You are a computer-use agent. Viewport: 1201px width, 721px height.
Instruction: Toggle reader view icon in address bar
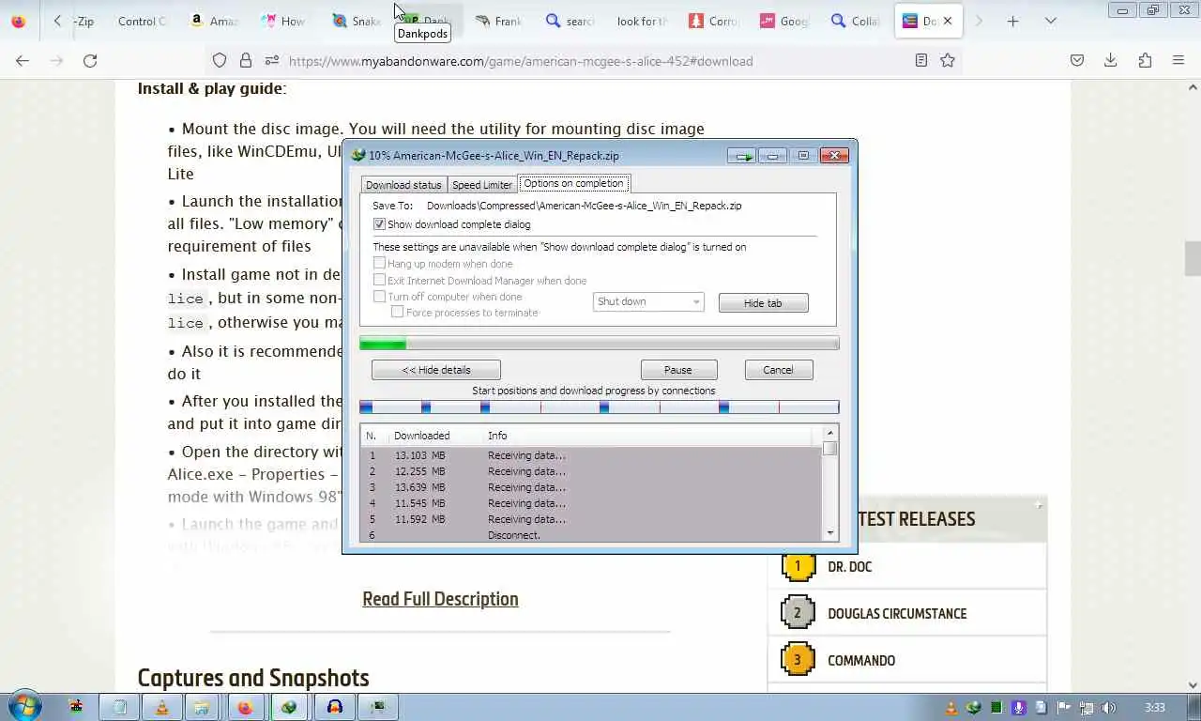pyautogui.click(x=921, y=60)
